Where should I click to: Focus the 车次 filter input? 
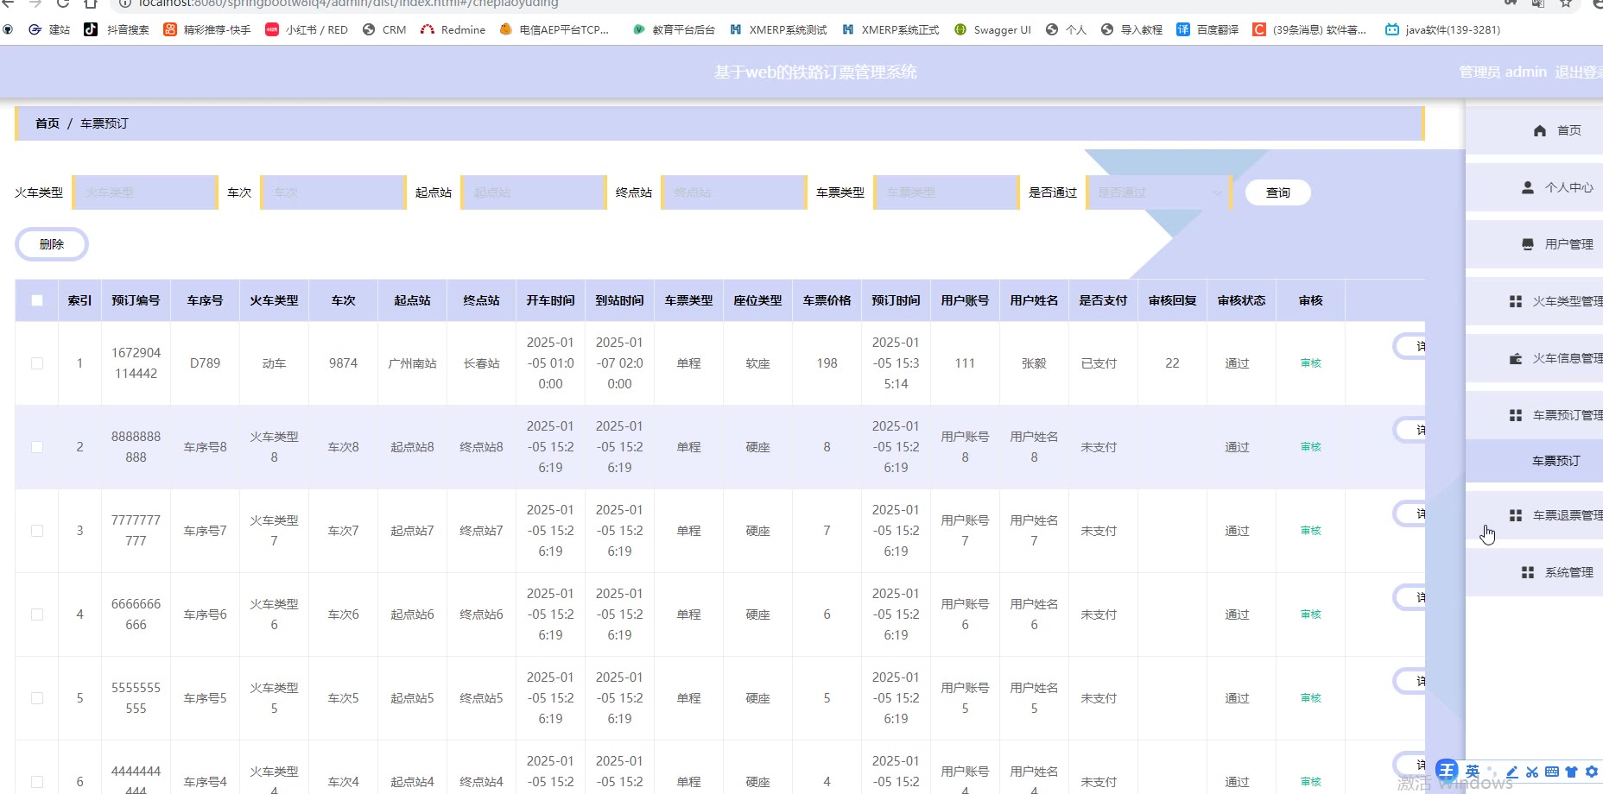pyautogui.click(x=333, y=192)
